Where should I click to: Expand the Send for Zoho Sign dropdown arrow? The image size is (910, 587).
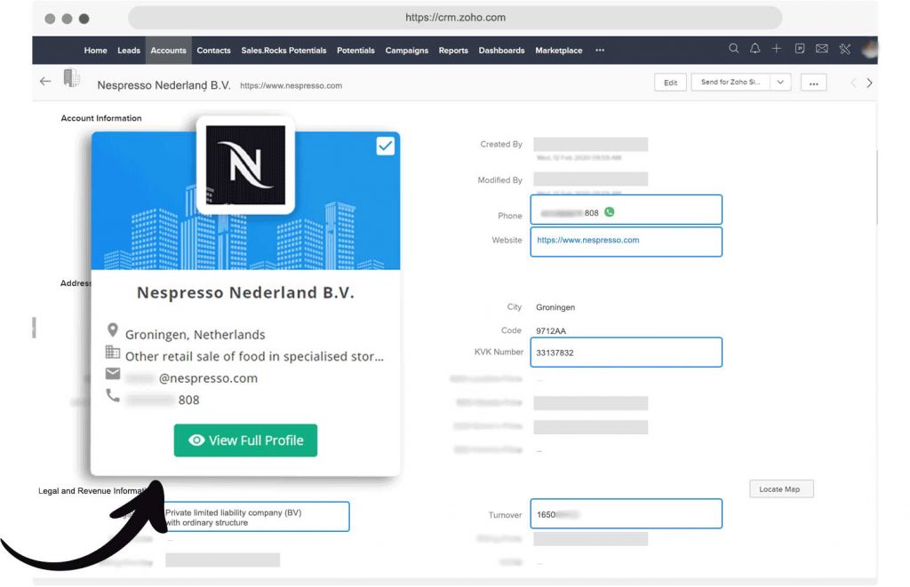tap(780, 83)
